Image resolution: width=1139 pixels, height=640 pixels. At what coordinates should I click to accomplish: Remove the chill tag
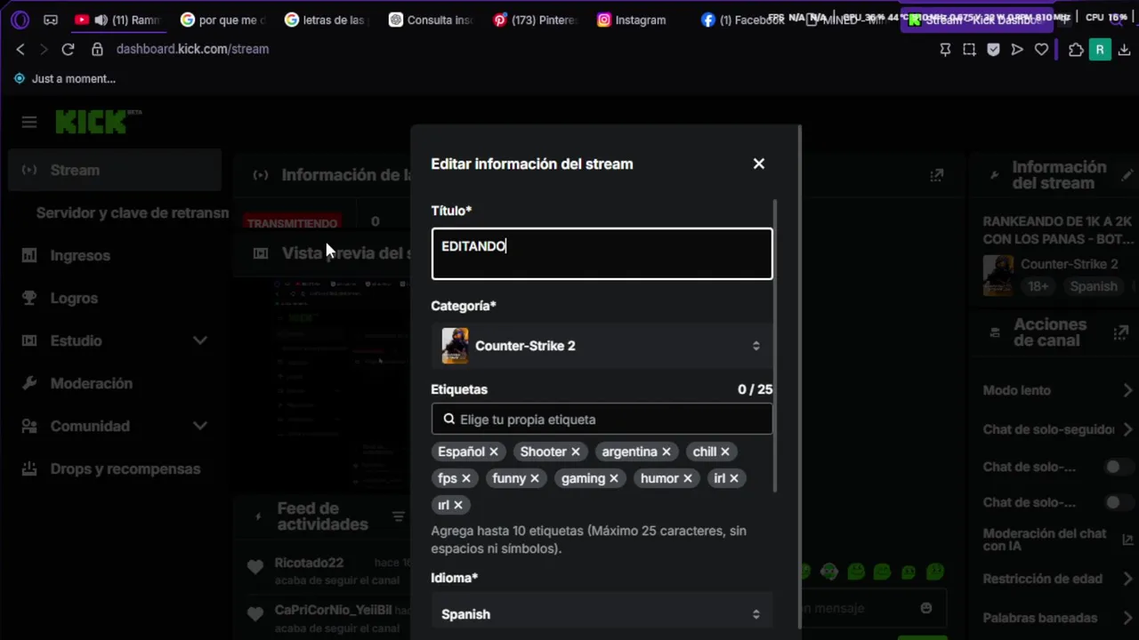coord(724,452)
